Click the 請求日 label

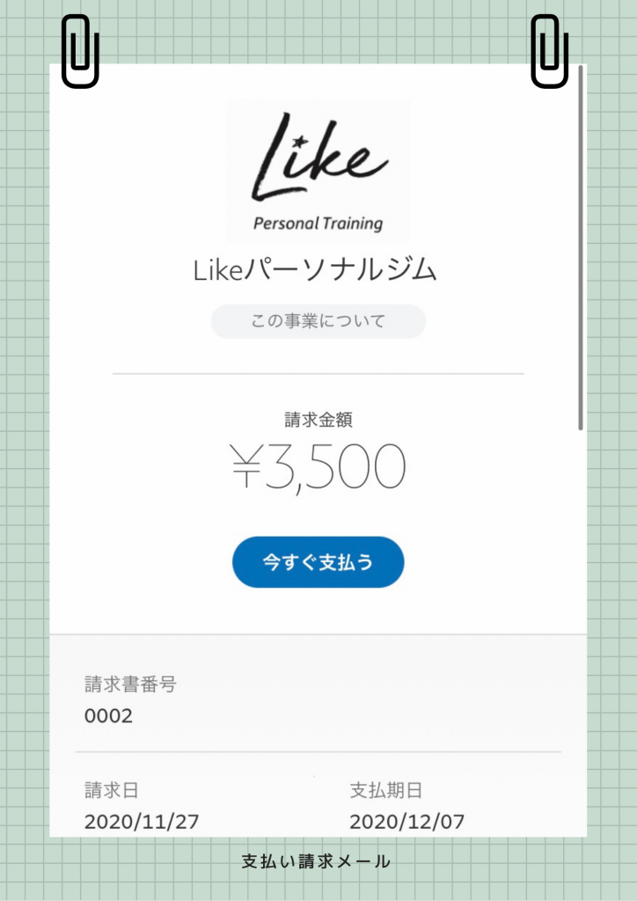click(x=112, y=791)
